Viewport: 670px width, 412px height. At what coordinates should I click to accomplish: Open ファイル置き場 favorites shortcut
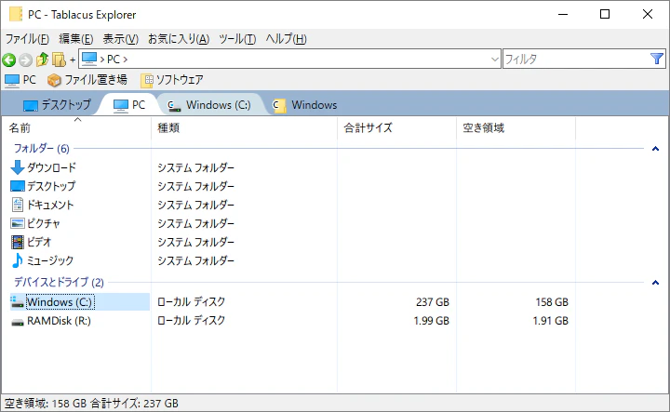tap(87, 80)
